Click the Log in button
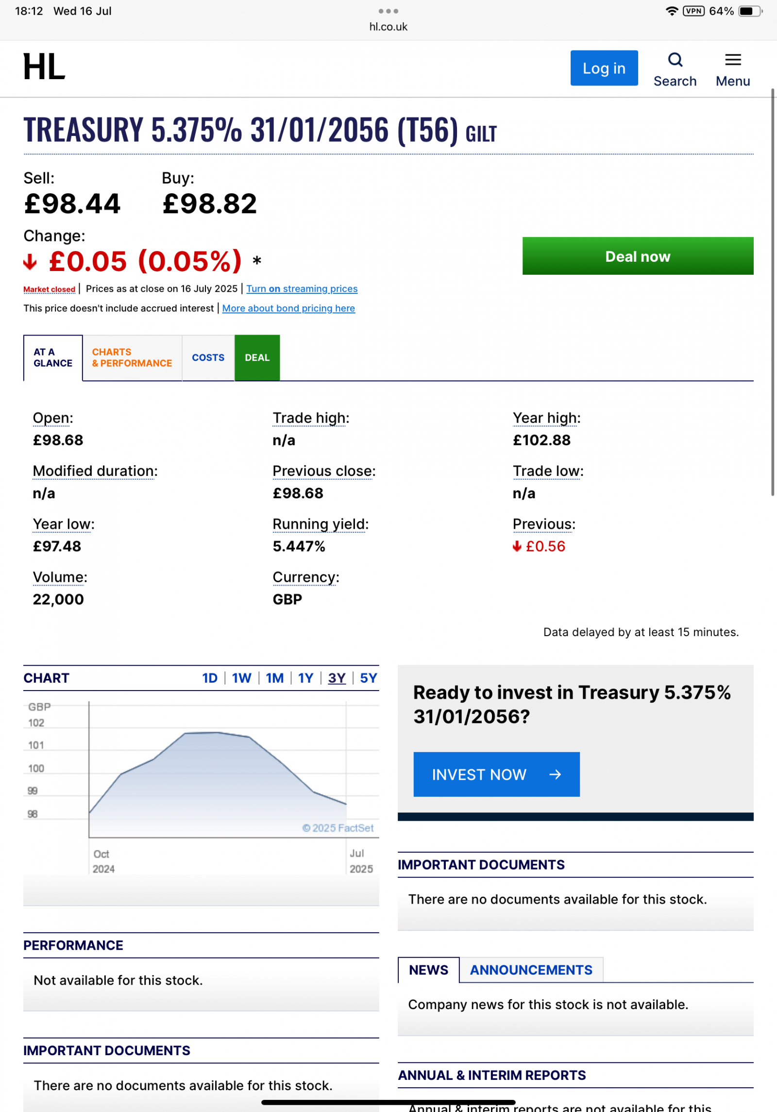The image size is (777, 1112). click(x=604, y=68)
